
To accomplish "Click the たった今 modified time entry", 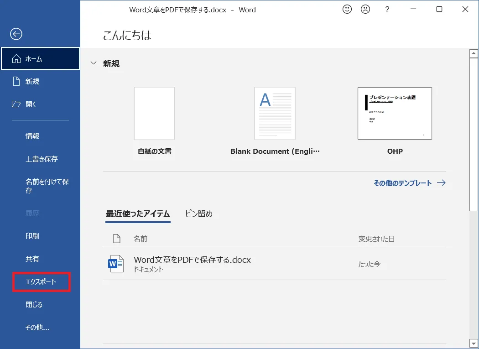I will [370, 264].
